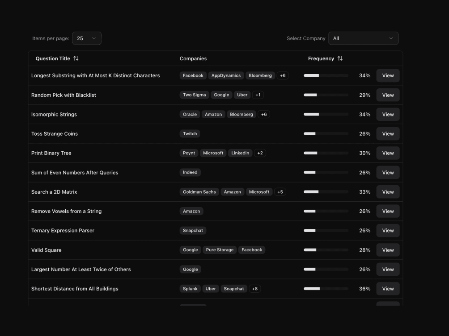Expand +5 companies on Search a 2D Matrix
The width and height of the screenshot is (449, 336).
[280, 192]
